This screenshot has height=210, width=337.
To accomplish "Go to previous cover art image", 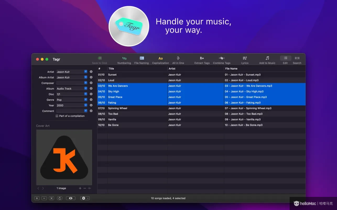I will click(x=38, y=188).
